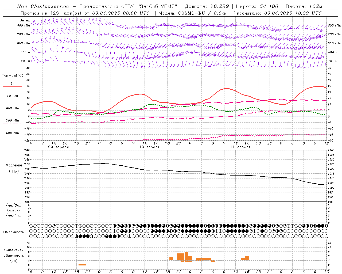Click the model label COSMO-RU / 6.6км
This screenshot has width=342, height=274.
click(202, 13)
